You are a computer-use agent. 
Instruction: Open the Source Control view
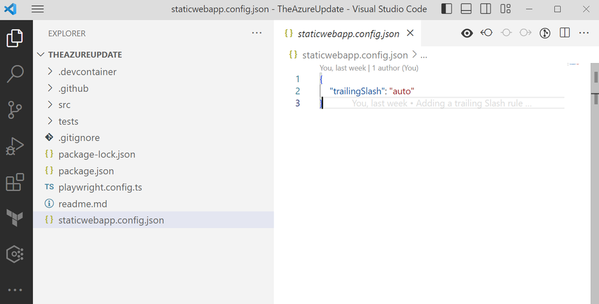click(15, 110)
